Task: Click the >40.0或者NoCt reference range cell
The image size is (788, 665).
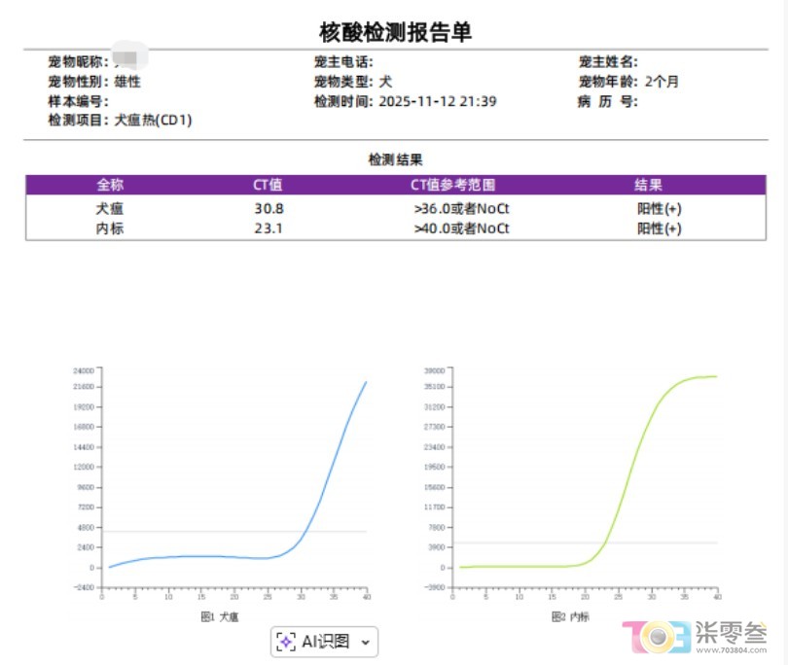Action: 461,228
